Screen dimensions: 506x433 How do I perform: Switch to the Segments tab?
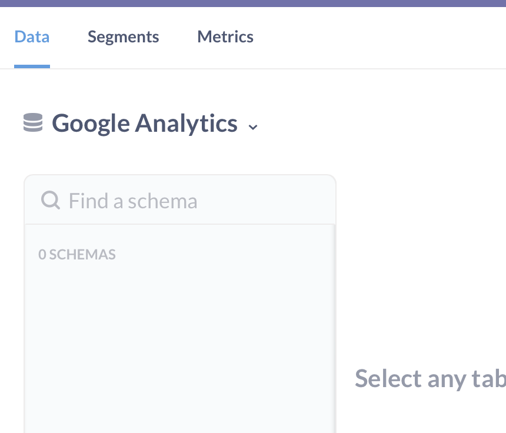point(123,36)
